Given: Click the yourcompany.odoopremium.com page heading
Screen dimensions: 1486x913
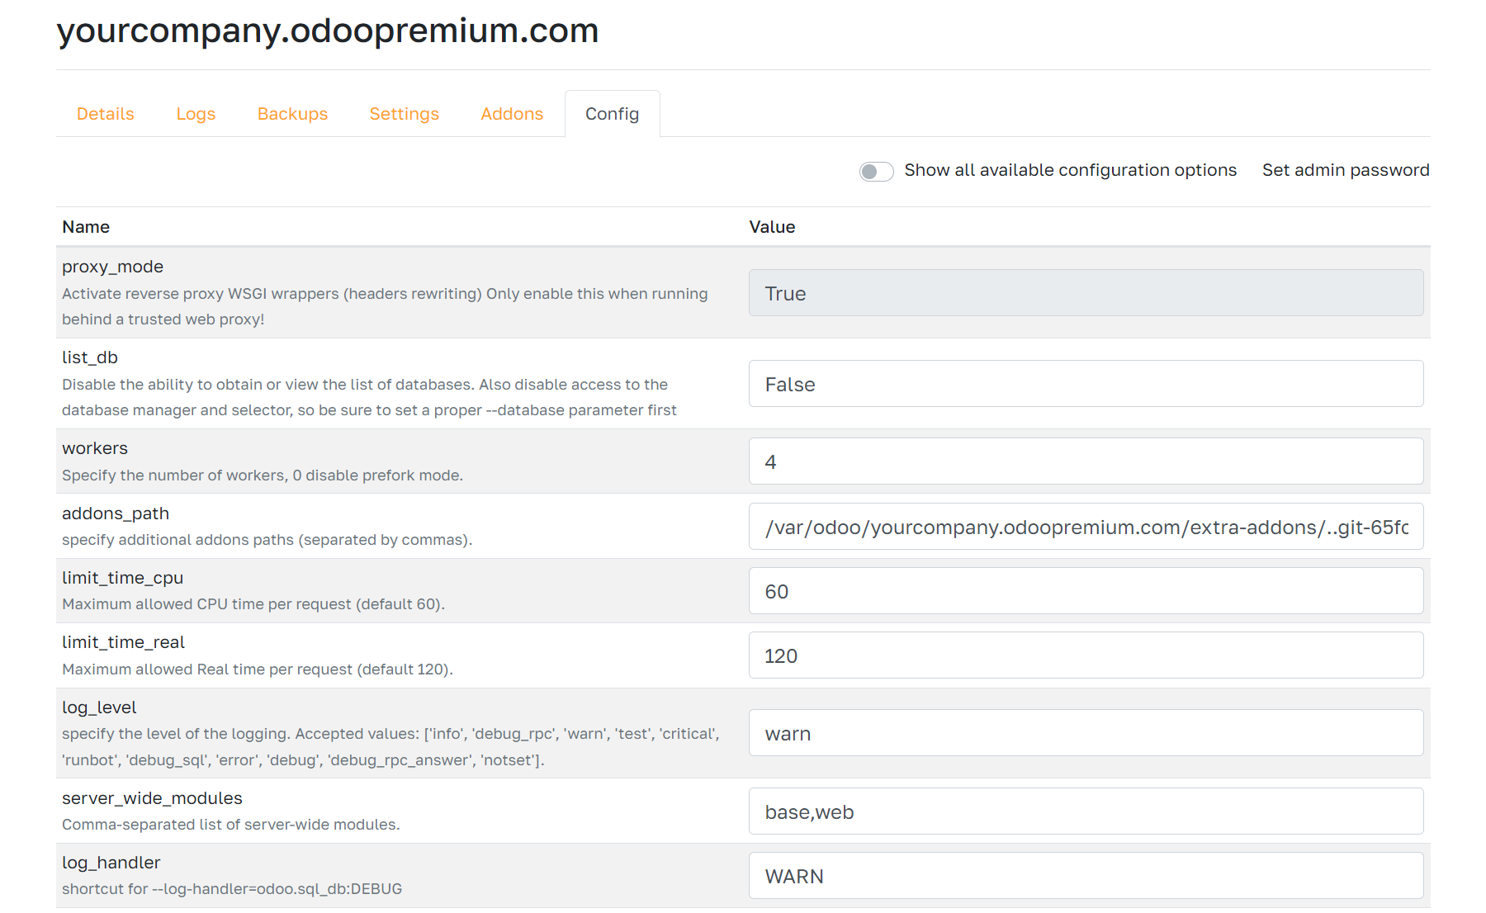Looking at the screenshot, I should coord(328,31).
